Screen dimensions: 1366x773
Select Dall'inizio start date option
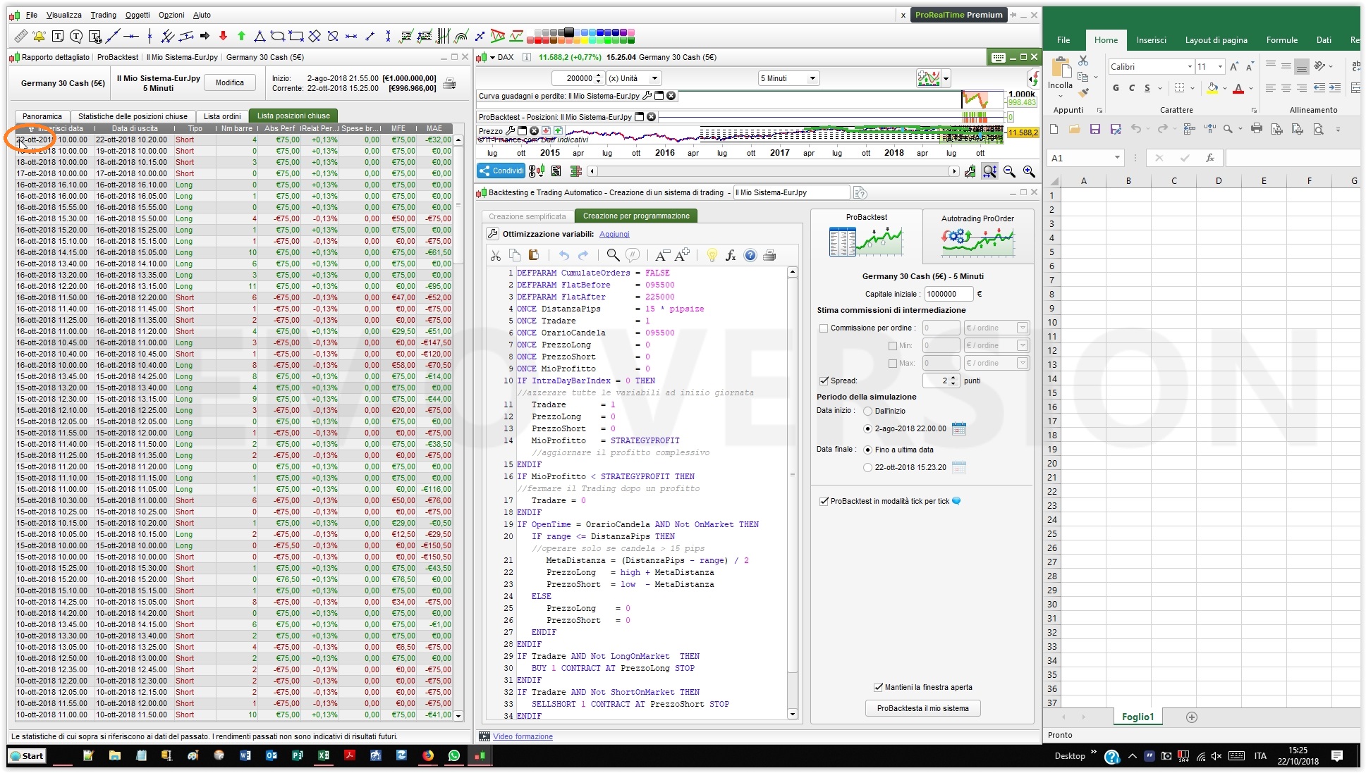point(867,411)
